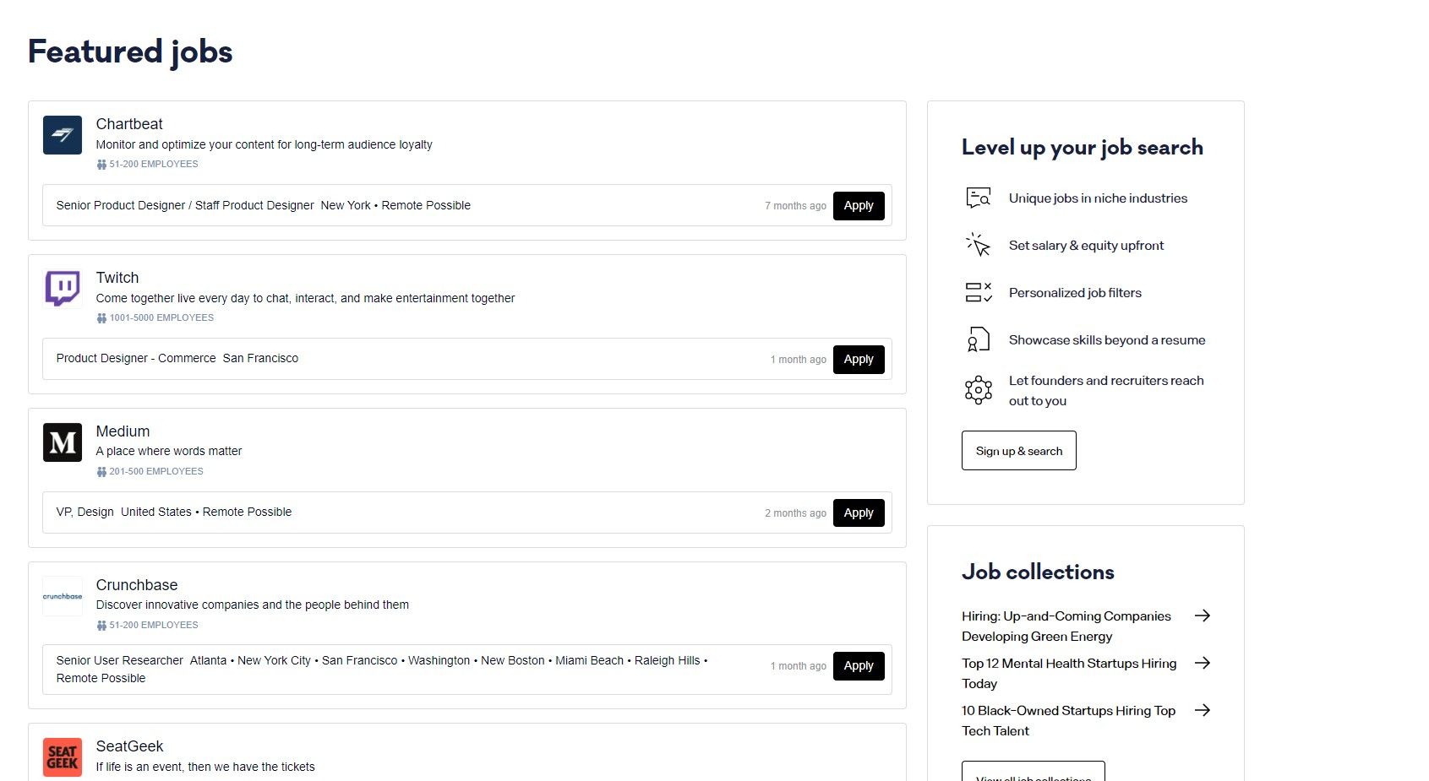Image resolution: width=1429 pixels, height=781 pixels.
Task: Apply to Crunchbase Senior User Researcher job
Action: pos(859,666)
